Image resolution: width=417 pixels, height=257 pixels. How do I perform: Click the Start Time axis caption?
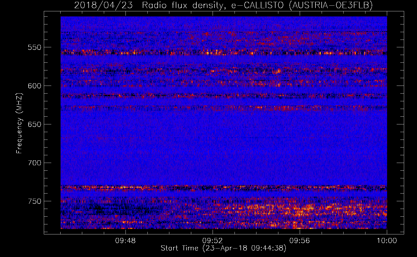tap(223, 248)
